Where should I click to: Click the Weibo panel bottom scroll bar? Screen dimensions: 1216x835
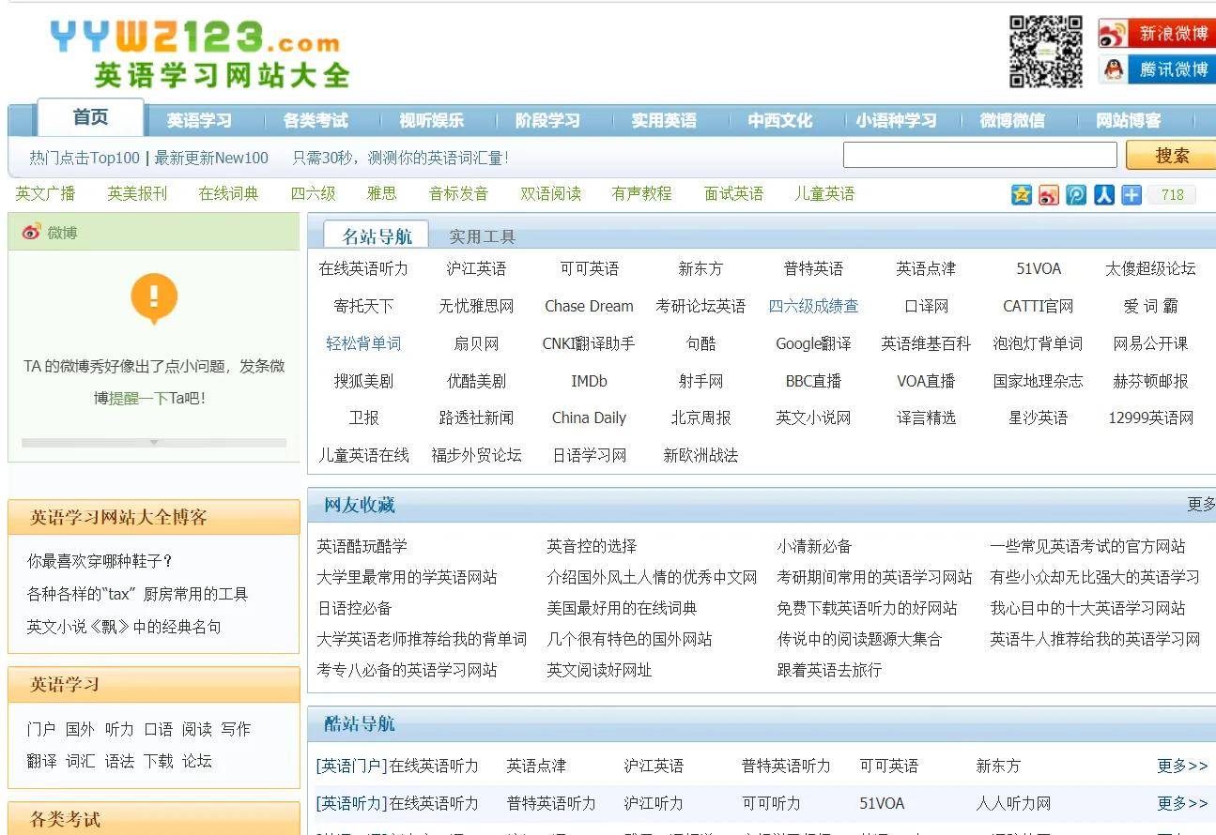tap(154, 442)
